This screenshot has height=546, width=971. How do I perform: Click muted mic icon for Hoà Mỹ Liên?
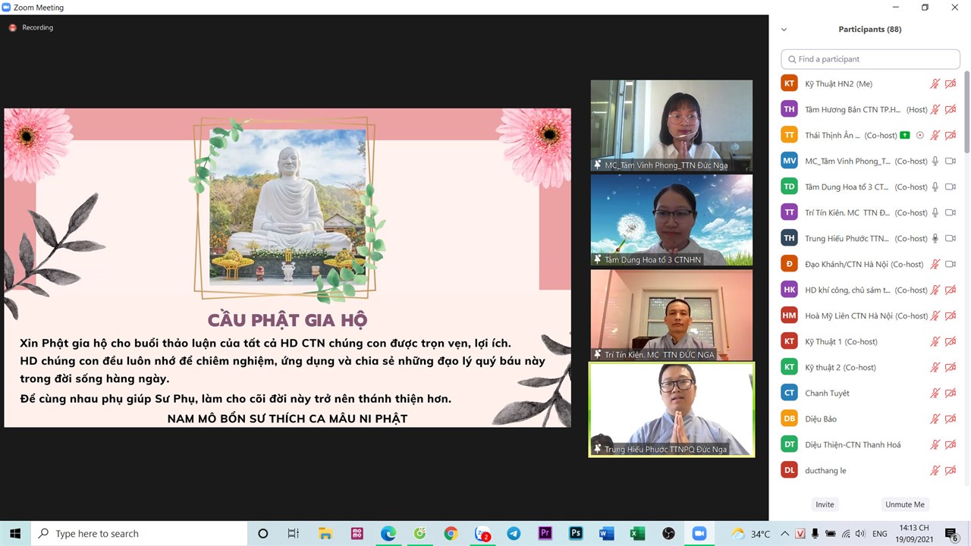tap(935, 316)
